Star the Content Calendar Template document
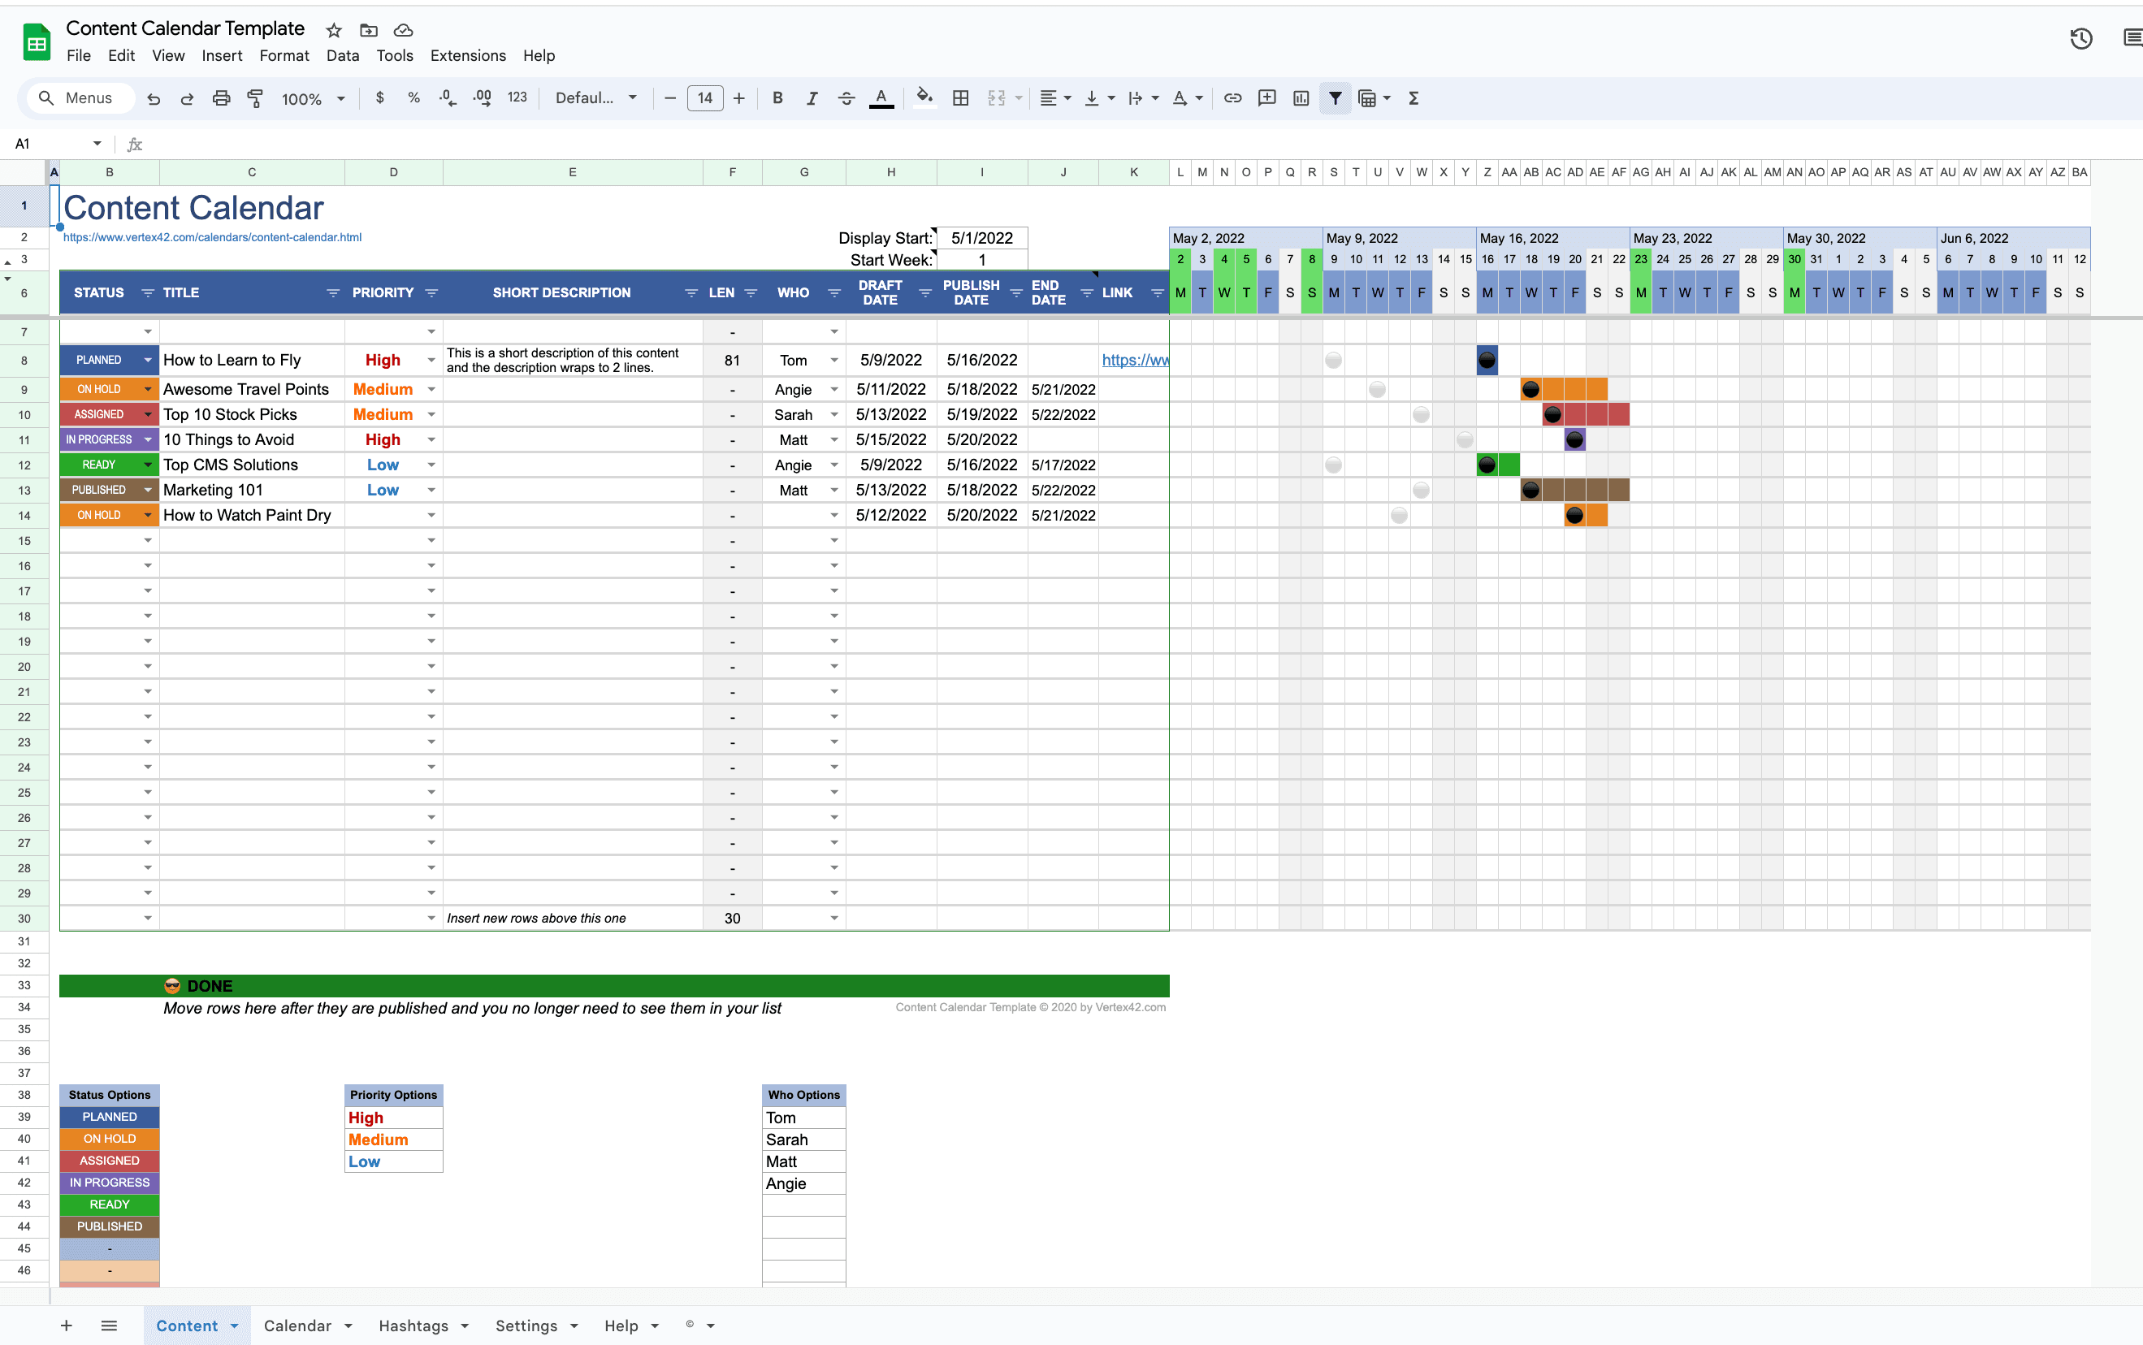This screenshot has height=1345, width=2143. coord(334,30)
